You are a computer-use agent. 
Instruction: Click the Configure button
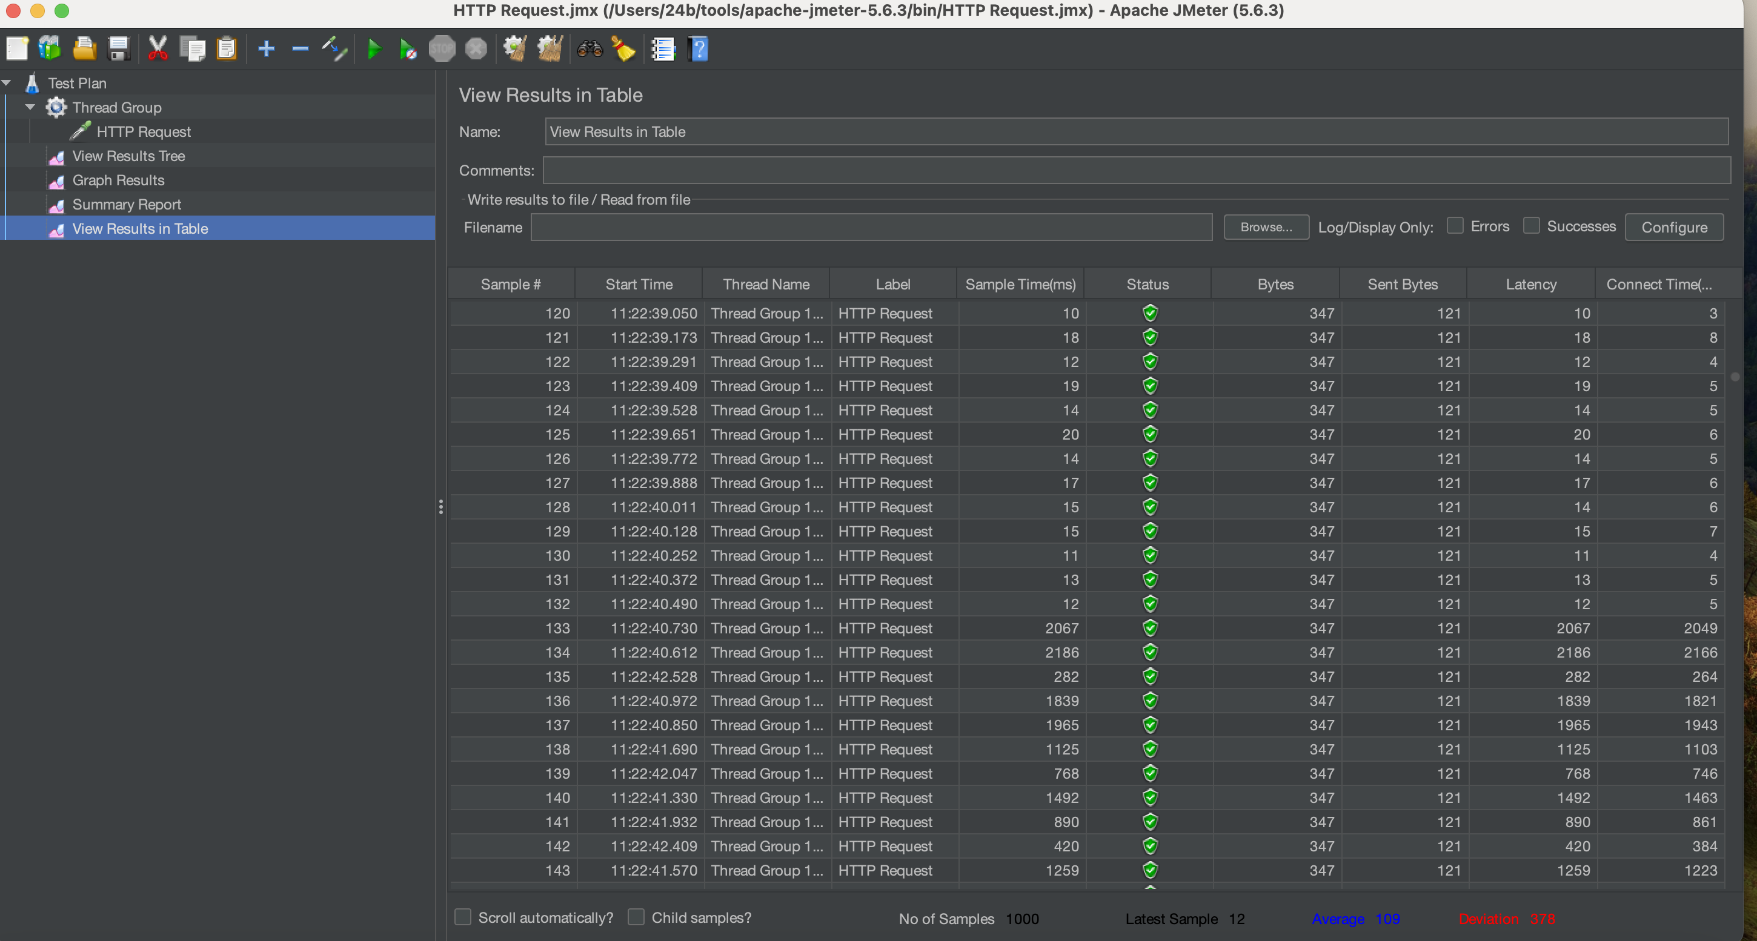coord(1673,227)
